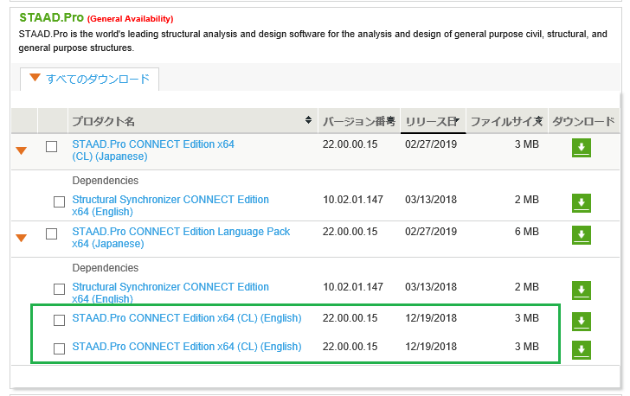Open Structural Synchronizer link under (CL) (Japanese) dependencies

pos(170,205)
